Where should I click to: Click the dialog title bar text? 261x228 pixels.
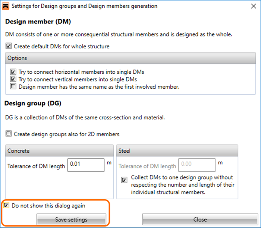tap(84, 6)
